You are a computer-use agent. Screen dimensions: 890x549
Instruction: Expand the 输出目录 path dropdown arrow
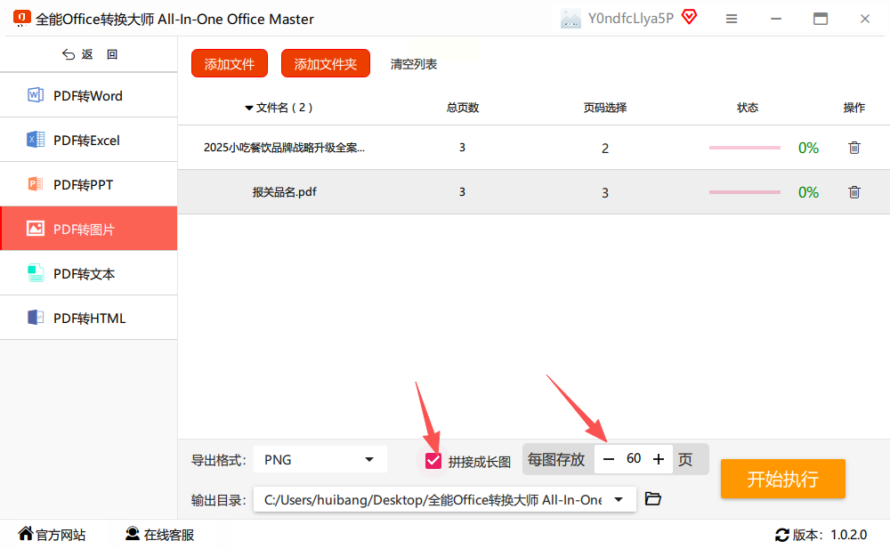[x=619, y=499]
